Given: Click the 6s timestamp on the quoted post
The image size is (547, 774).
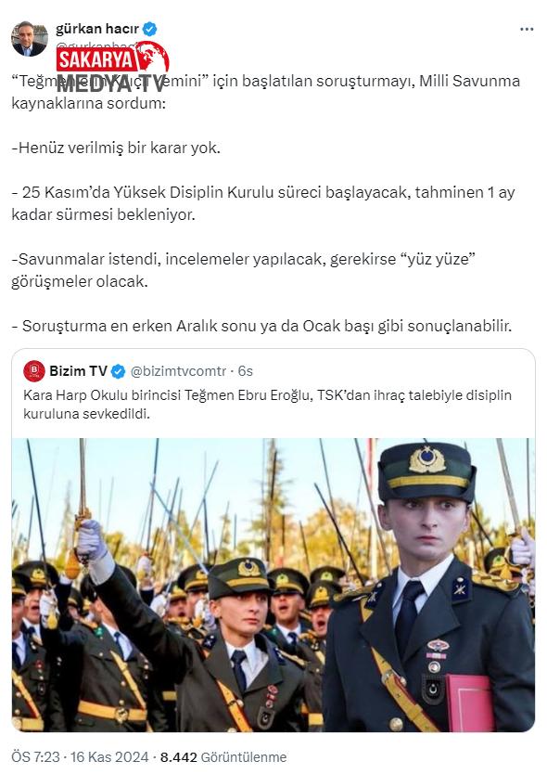Looking at the screenshot, I should (x=245, y=371).
